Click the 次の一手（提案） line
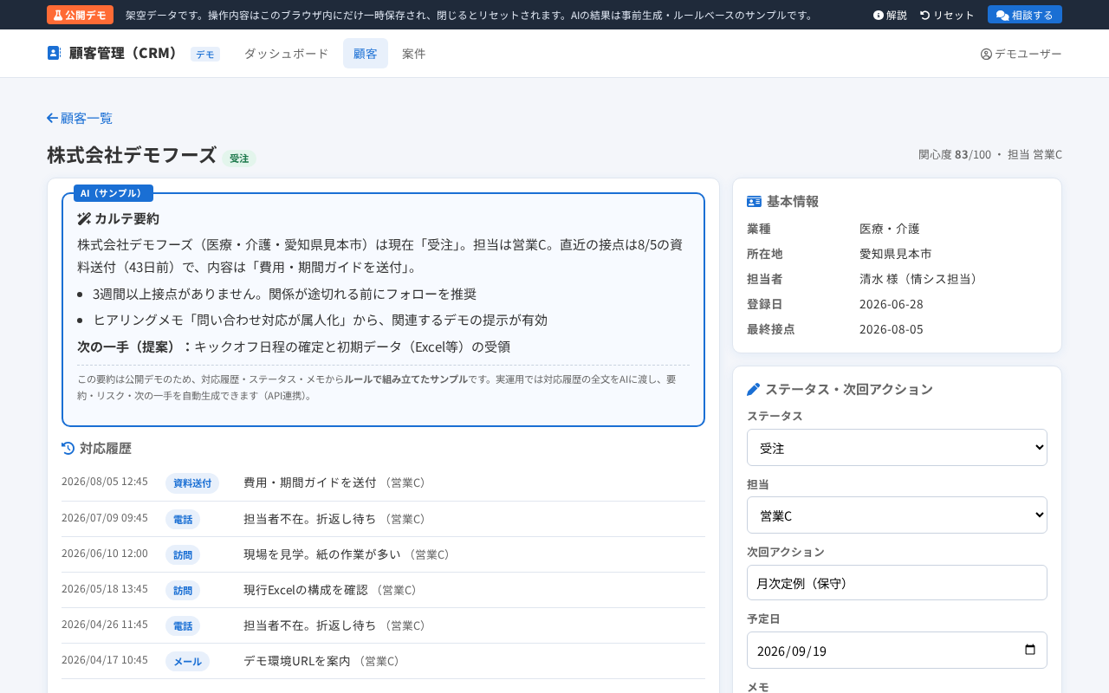Image resolution: width=1109 pixels, height=693 pixels. coord(294,346)
